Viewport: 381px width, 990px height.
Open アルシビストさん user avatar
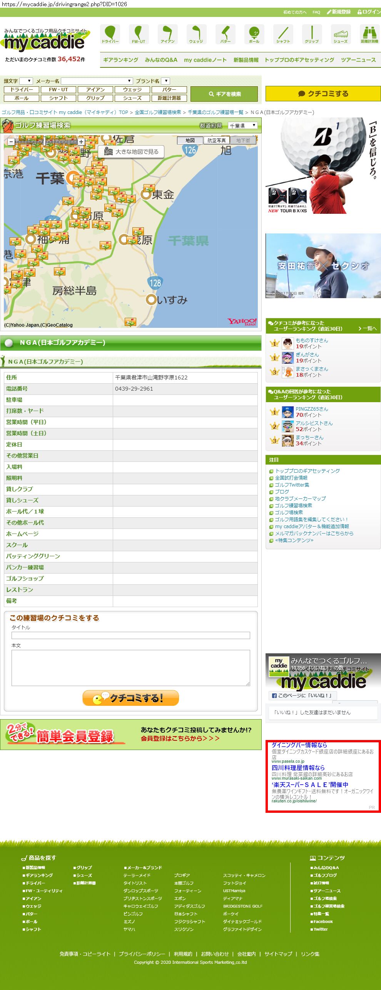pyautogui.click(x=287, y=426)
